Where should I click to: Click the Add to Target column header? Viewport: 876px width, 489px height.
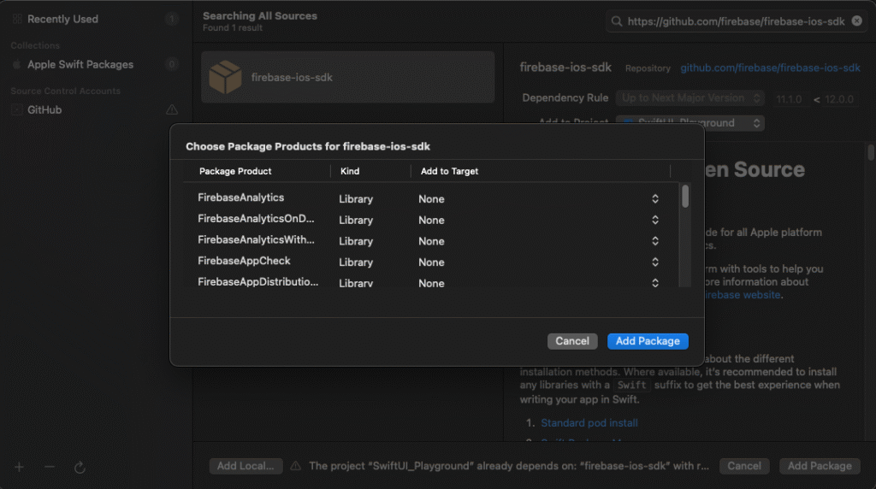[449, 171]
